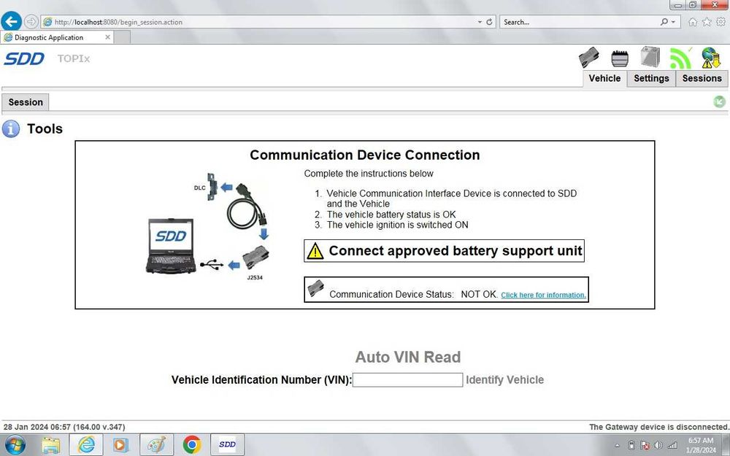This screenshot has width=730, height=456.
Task: Open Favorites star icon
Action: pyautogui.click(x=707, y=22)
